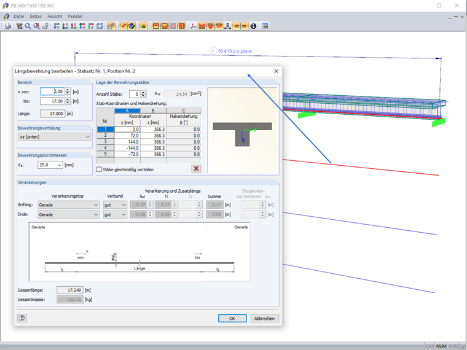Click the x von spinner arrows
Image resolution: width=467 pixels, height=350 pixels.
click(68, 91)
